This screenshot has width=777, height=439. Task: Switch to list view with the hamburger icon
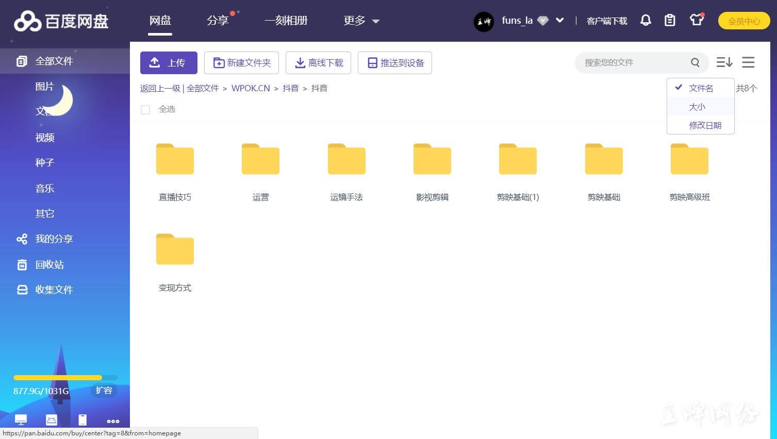coord(748,62)
